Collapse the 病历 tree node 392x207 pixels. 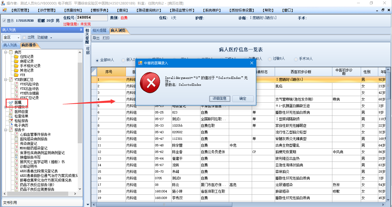pos(5,52)
